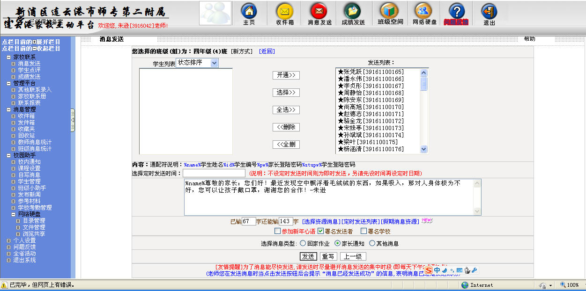Viewport: 586px width, 291px height.
Task: Click the 主页 home icon
Action: pyautogui.click(x=249, y=12)
